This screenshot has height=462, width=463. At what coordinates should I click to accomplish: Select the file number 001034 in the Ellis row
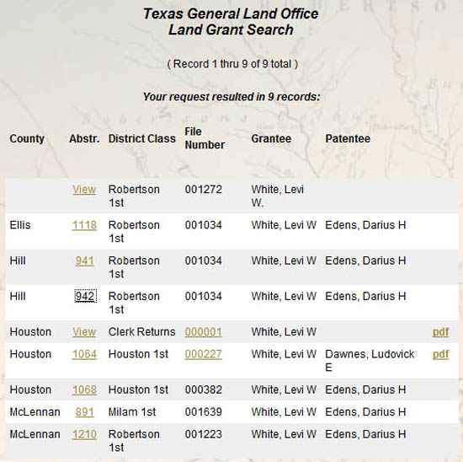pos(203,225)
